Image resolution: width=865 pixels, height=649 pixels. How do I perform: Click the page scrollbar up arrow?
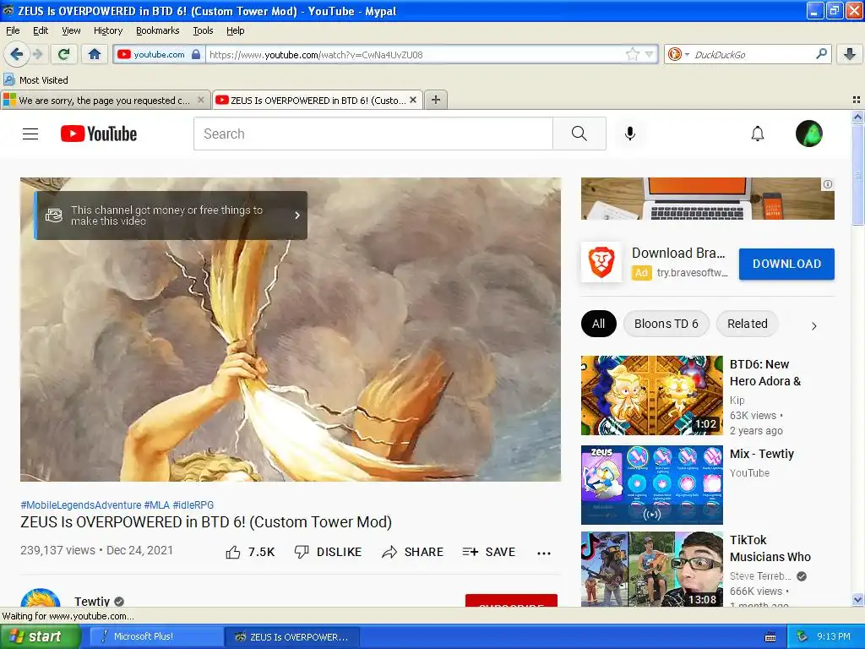[x=857, y=117]
